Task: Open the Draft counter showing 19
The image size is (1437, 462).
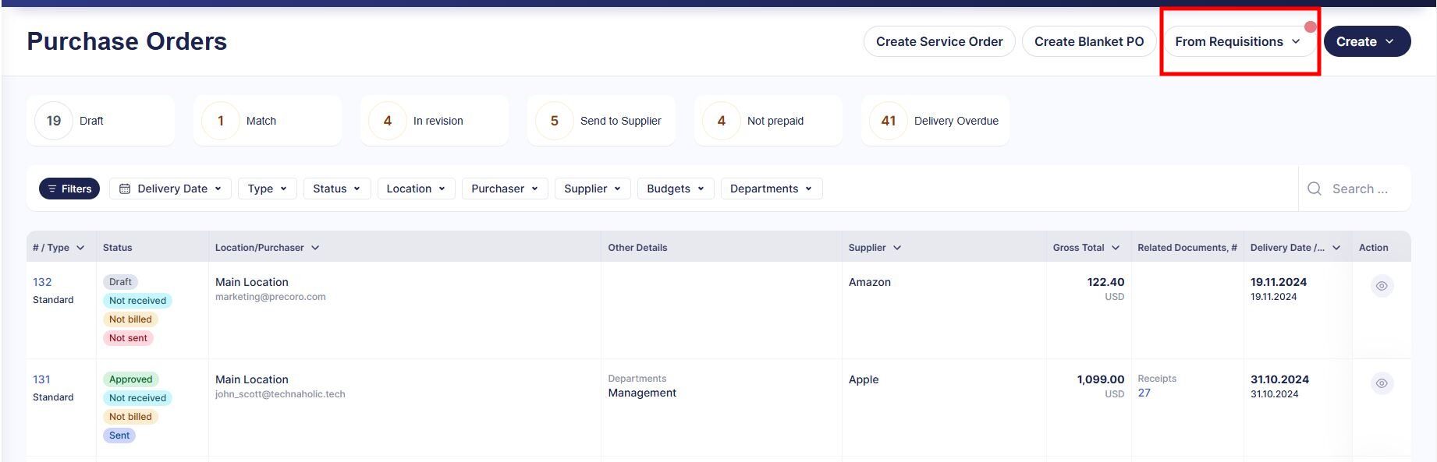Action: 101,121
